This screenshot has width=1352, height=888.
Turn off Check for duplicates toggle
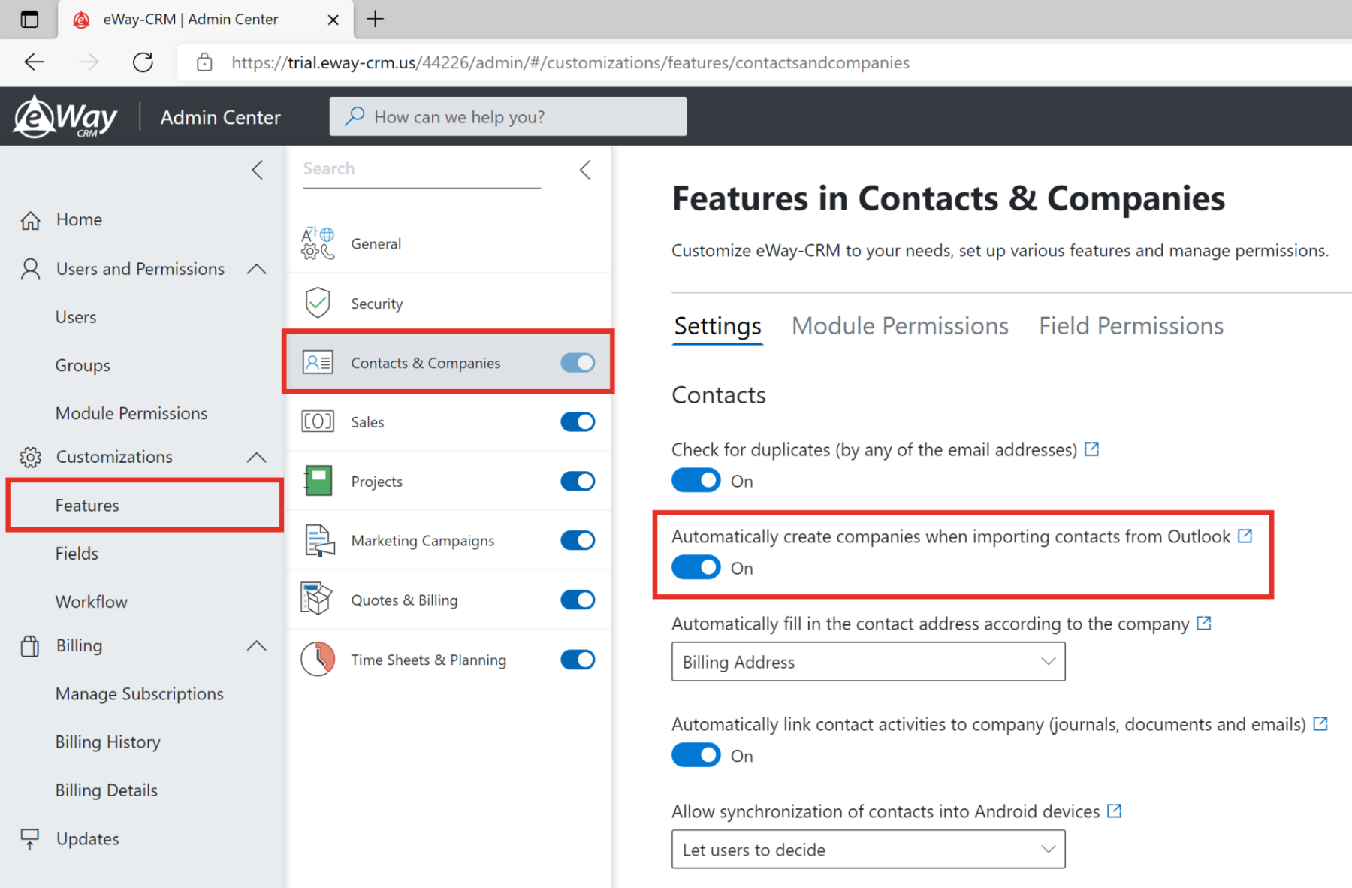pos(696,481)
